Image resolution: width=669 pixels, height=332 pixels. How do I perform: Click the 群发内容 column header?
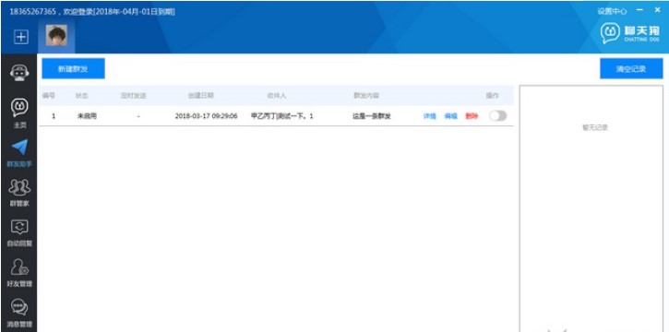tap(365, 96)
